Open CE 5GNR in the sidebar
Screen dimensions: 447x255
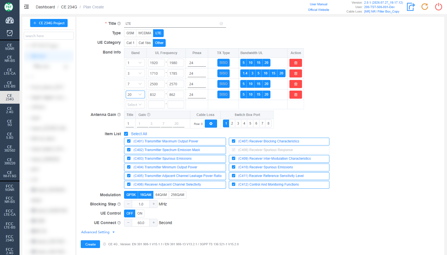pyautogui.click(x=10, y=47)
